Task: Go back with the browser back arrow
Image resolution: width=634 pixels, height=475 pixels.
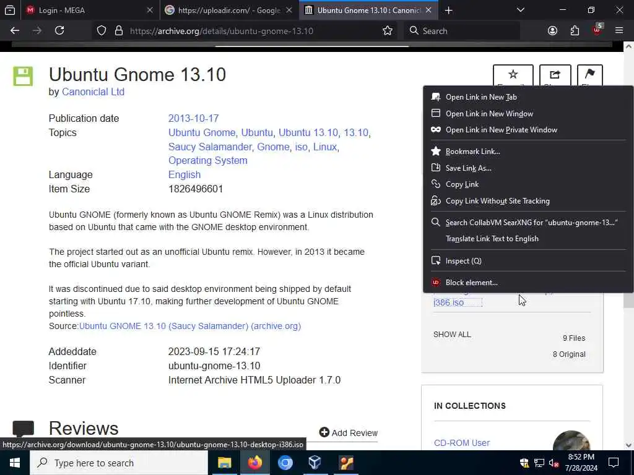Action: 15,31
